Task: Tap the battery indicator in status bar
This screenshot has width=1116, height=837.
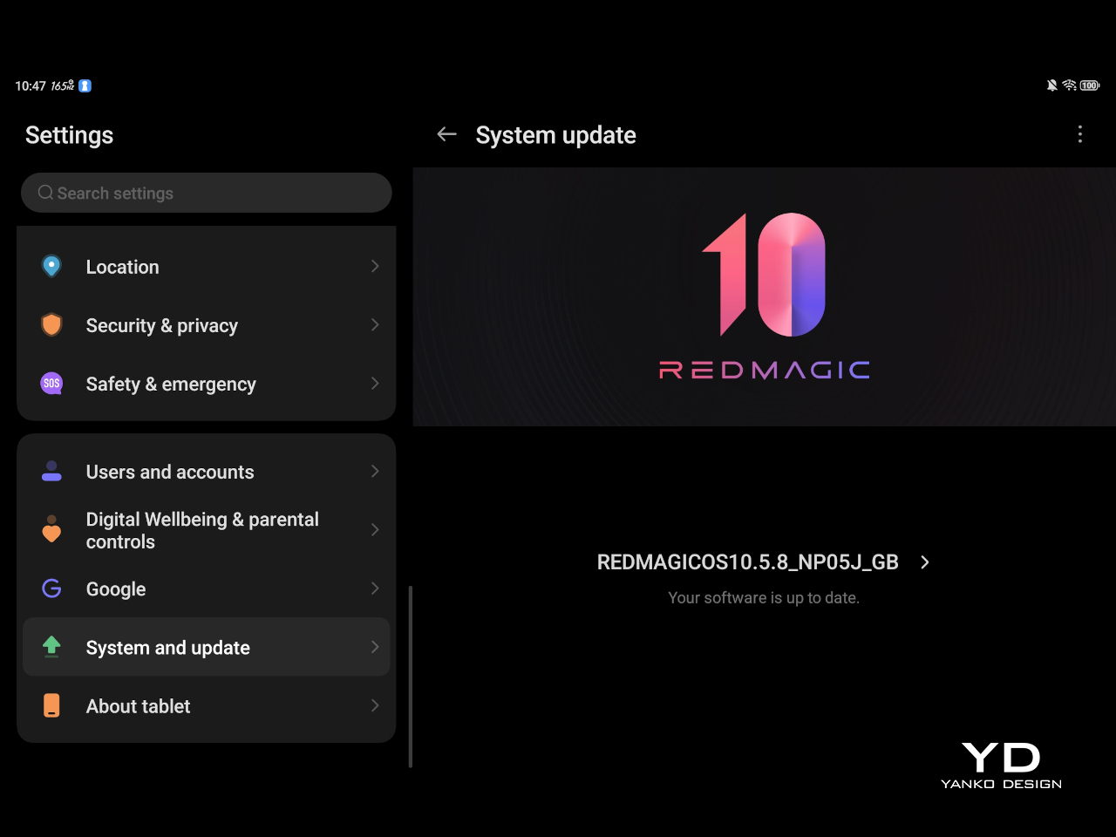Action: click(1089, 85)
